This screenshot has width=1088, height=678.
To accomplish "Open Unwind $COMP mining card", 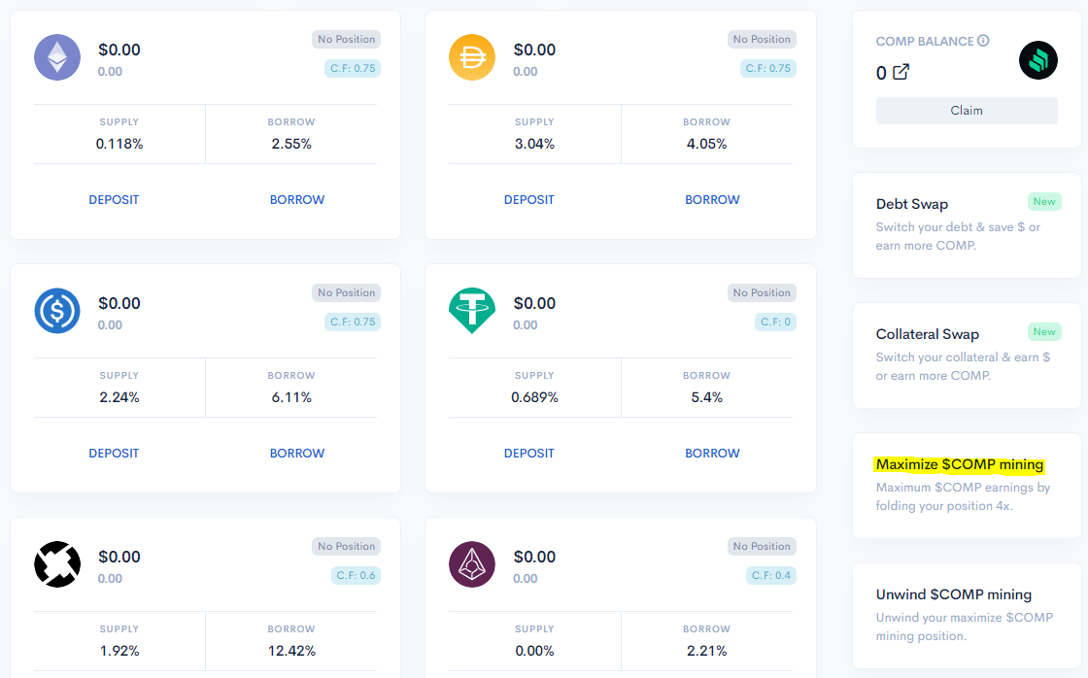I will point(967,616).
